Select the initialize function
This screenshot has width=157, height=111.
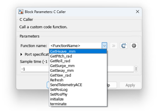click(x=78, y=99)
